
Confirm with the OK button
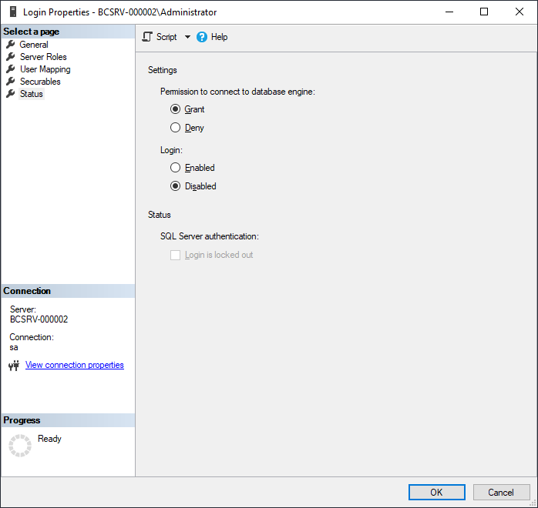437,493
